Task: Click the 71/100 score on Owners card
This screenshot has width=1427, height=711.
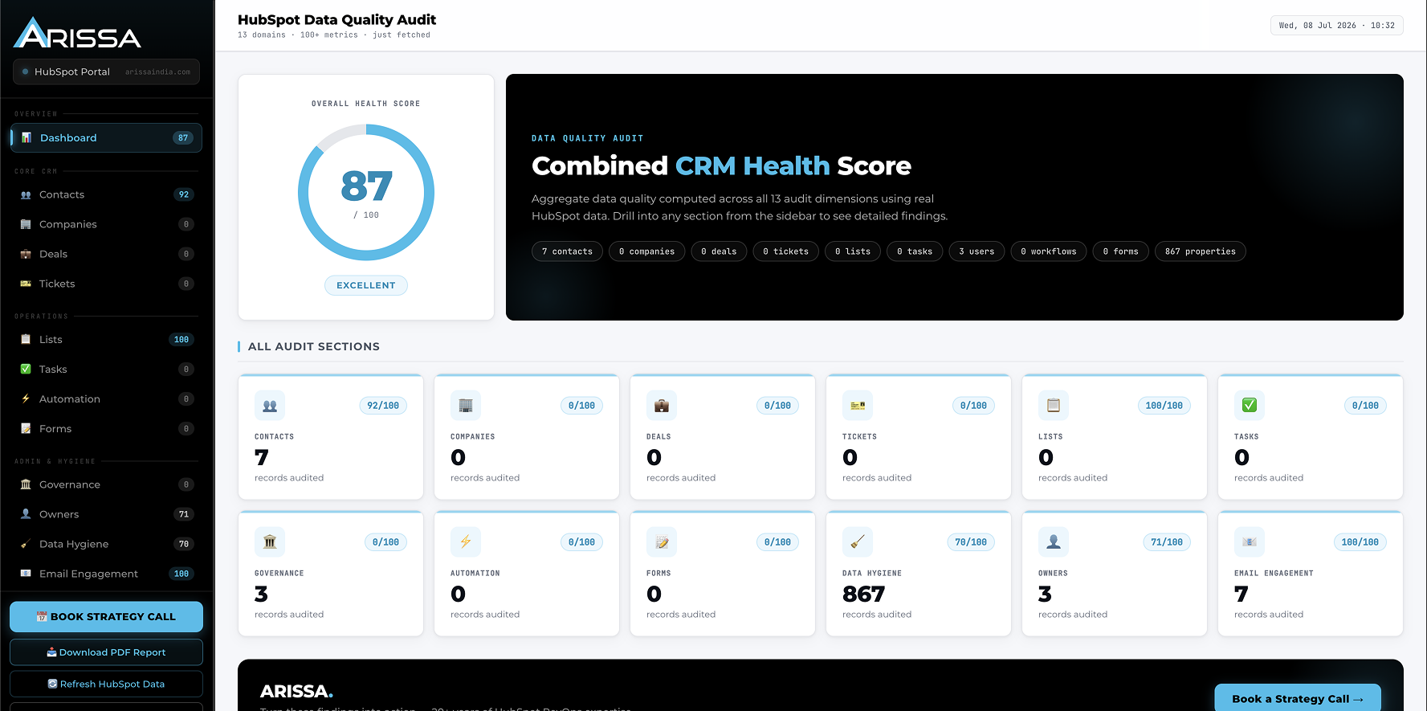Action: (x=1167, y=542)
